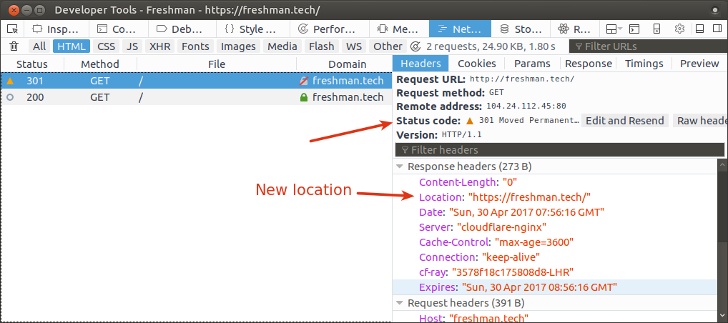This screenshot has height=323, width=728.
Task: Click the Edit and Resend button
Action: click(x=624, y=121)
